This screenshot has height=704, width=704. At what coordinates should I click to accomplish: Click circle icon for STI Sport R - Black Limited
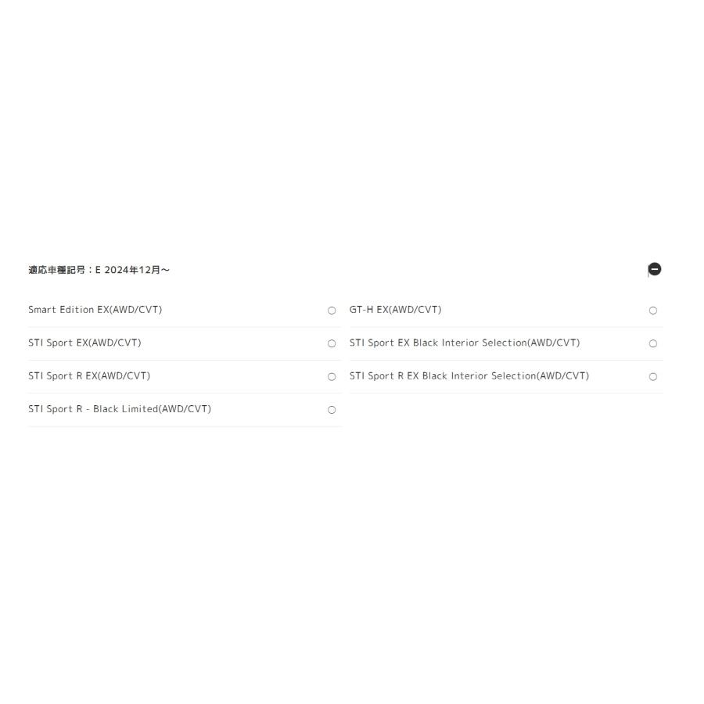332,409
